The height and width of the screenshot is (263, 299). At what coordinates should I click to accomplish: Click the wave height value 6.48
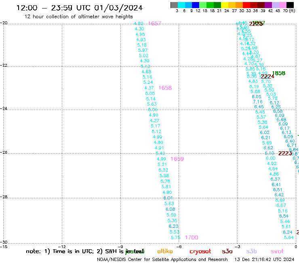click(282, 119)
